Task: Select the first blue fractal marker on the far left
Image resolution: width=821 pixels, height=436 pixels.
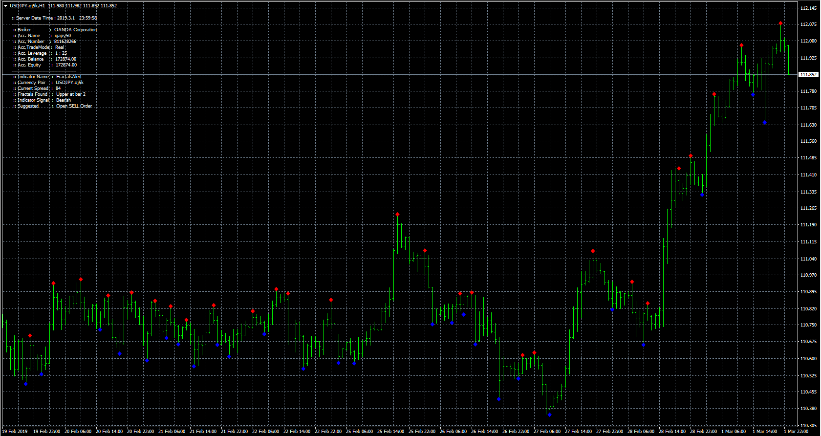Action: pos(26,384)
